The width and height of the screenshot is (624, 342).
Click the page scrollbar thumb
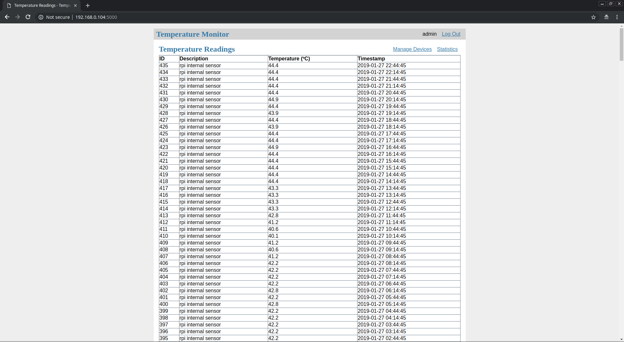coord(621,44)
